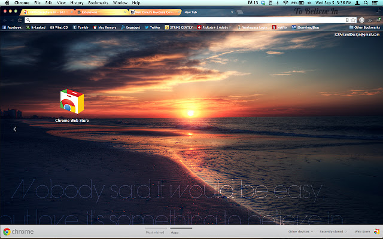Open the Netflix bookmark

point(279,27)
